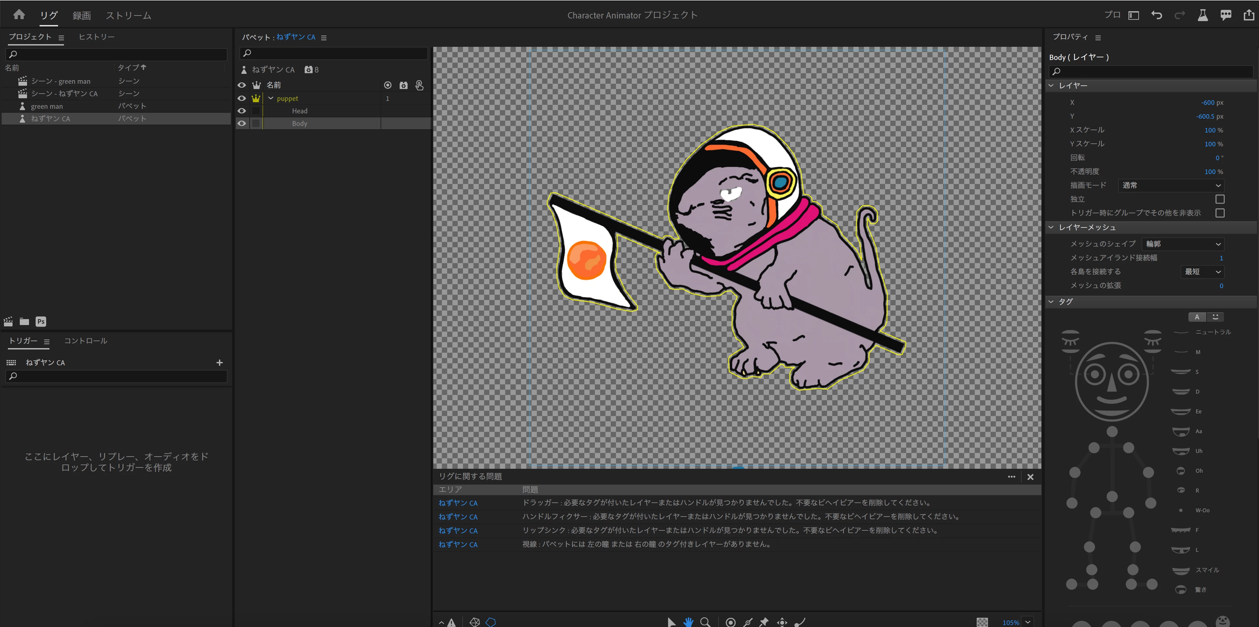Click the first ねずヤン CA link in issues list

click(458, 503)
